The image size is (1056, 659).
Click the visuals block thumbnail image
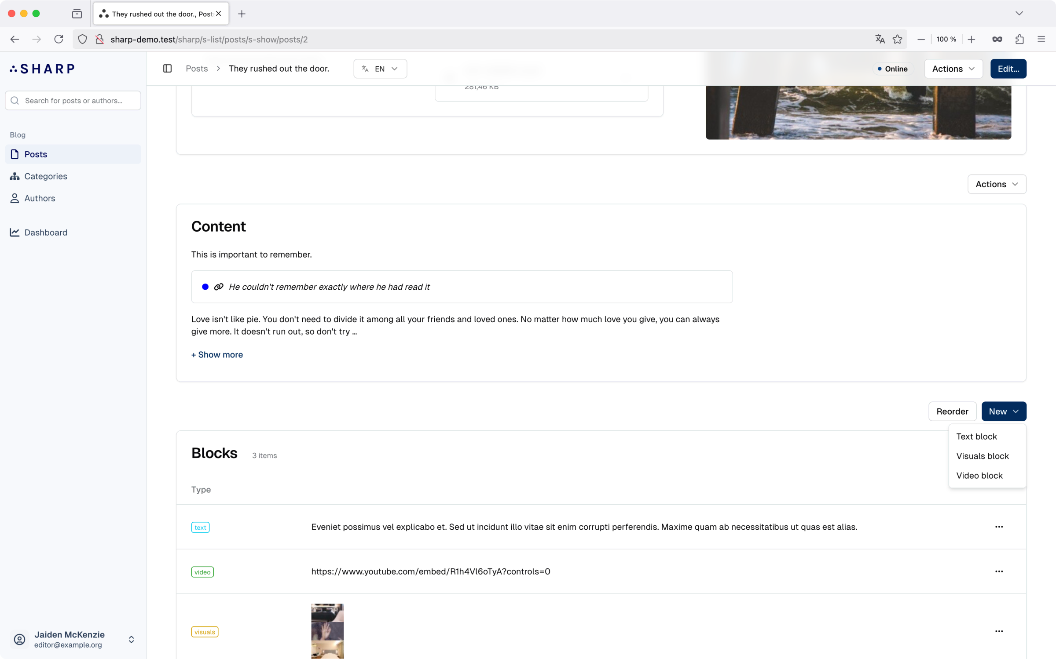tap(326, 631)
